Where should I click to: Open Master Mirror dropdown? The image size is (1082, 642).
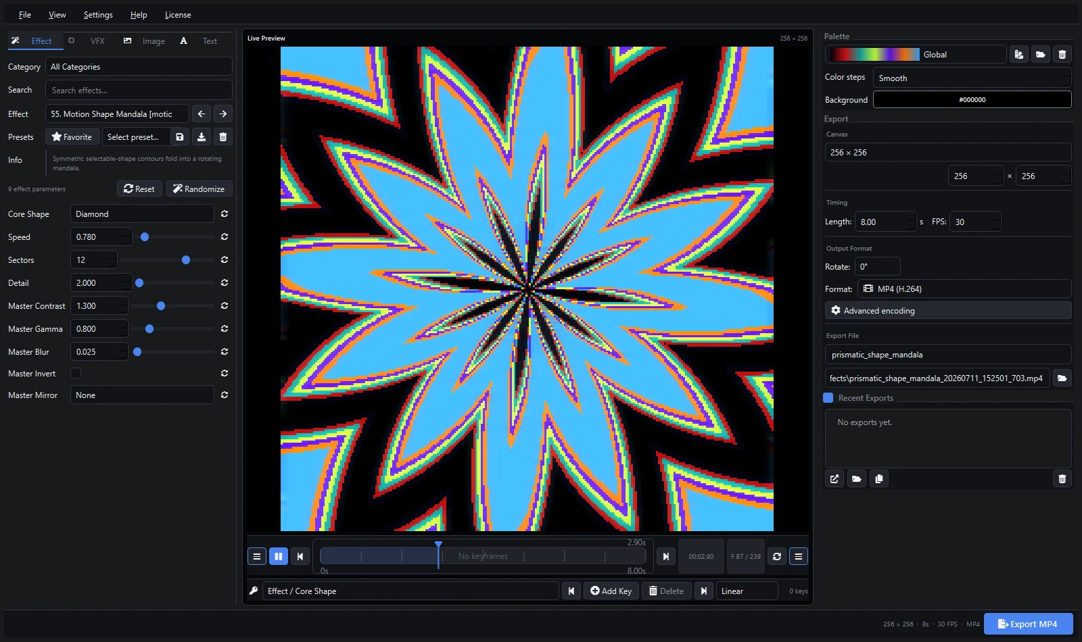[x=142, y=395]
